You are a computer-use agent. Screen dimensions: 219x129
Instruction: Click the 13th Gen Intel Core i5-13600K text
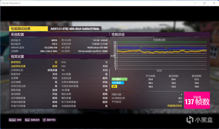[93, 51]
